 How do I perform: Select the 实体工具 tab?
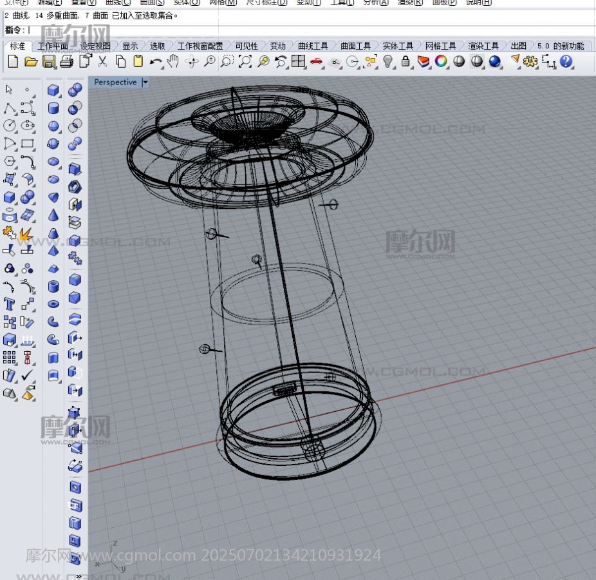coord(398,46)
